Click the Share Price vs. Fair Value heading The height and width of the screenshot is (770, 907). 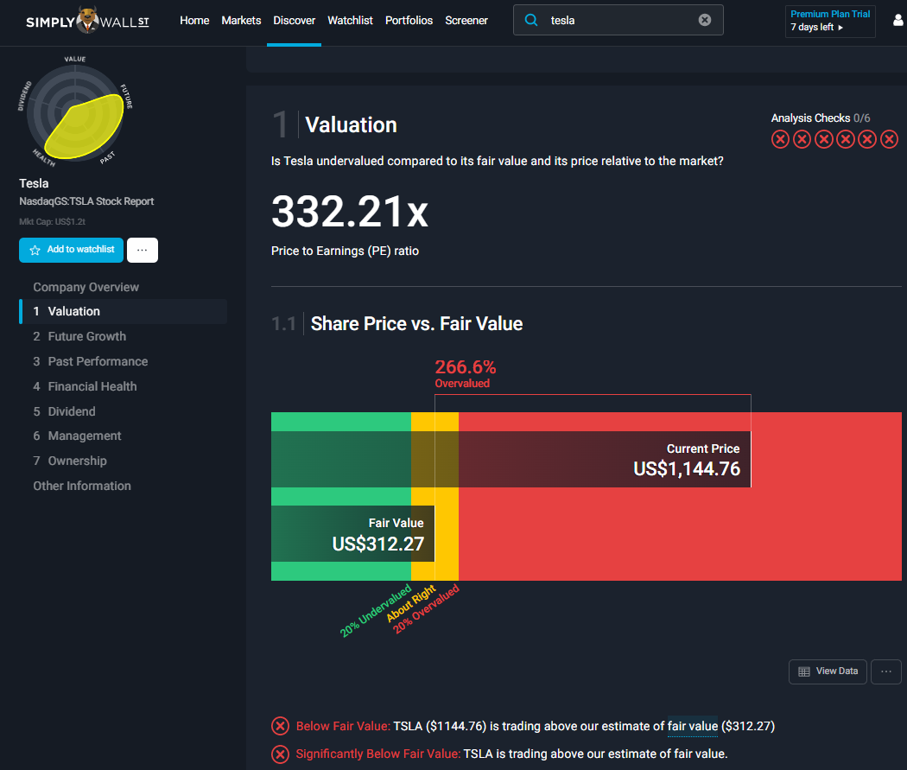[x=416, y=323]
